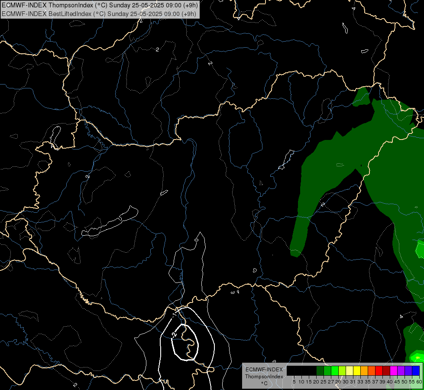
Task: Select the dark green 20–25 legend swatch
Action: (320, 370)
